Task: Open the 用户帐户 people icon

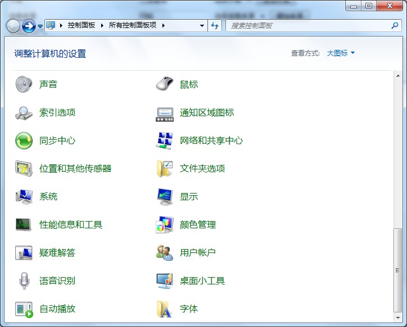Action: 165,252
